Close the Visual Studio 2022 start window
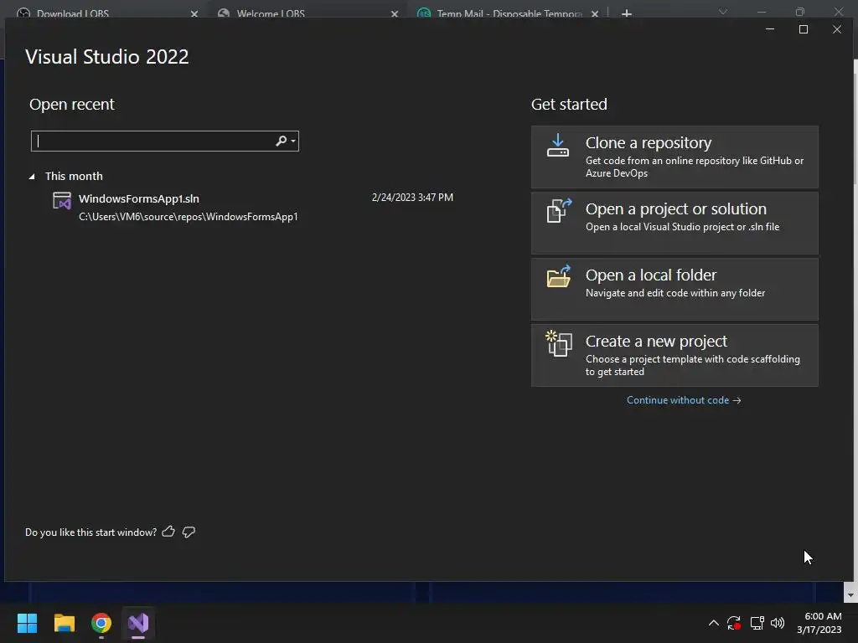The height and width of the screenshot is (643, 858). pos(837,29)
